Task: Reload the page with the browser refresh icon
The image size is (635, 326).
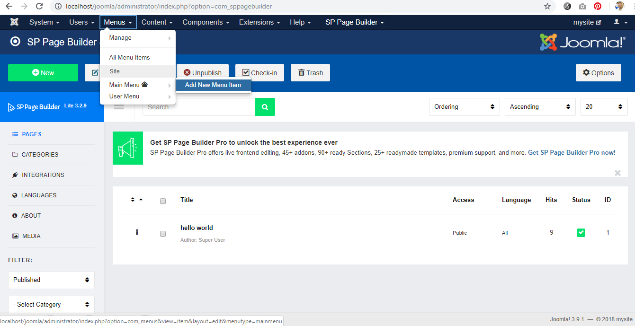Action: tap(39, 6)
